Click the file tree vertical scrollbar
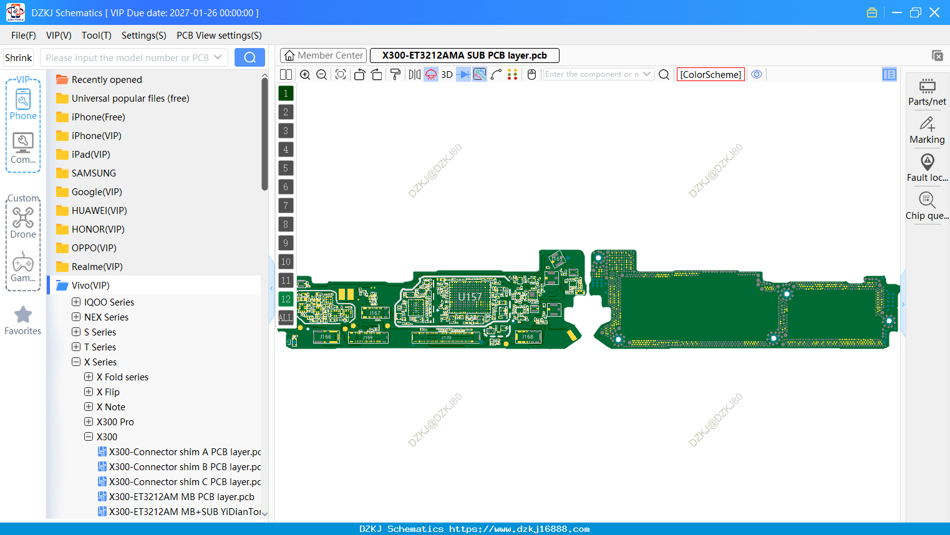The image size is (950, 535). [x=264, y=134]
